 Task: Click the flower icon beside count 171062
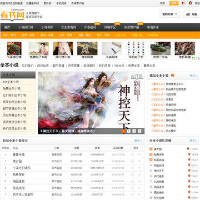[x=188, y=149]
